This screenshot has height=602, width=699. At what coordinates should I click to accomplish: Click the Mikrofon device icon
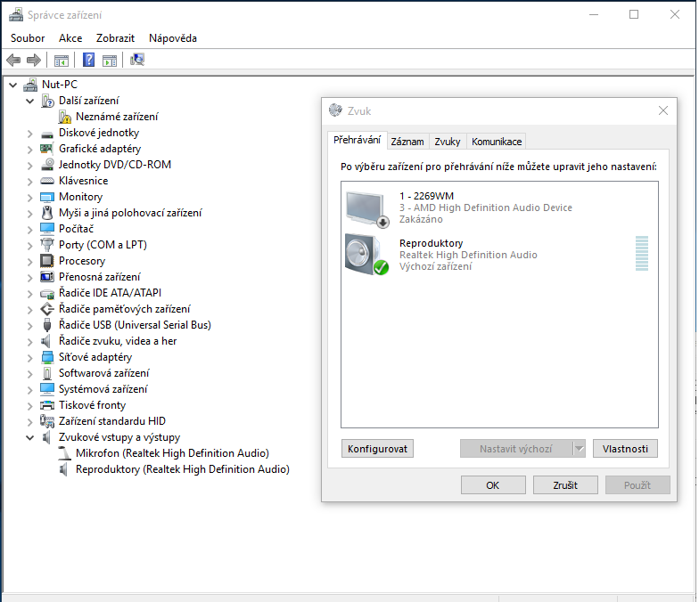pos(65,452)
